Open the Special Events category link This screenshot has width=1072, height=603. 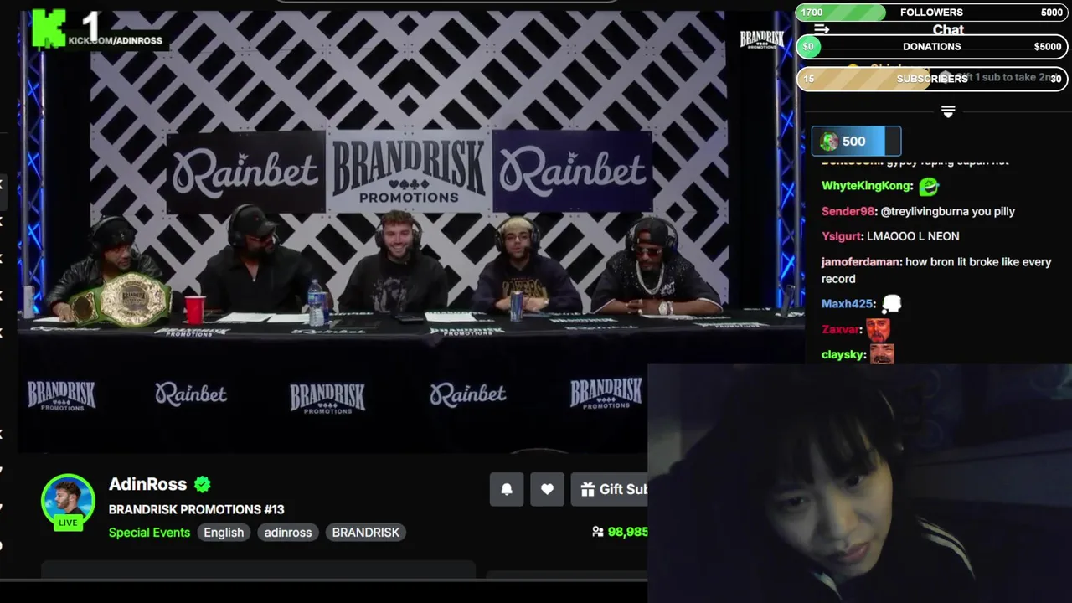pyautogui.click(x=149, y=533)
